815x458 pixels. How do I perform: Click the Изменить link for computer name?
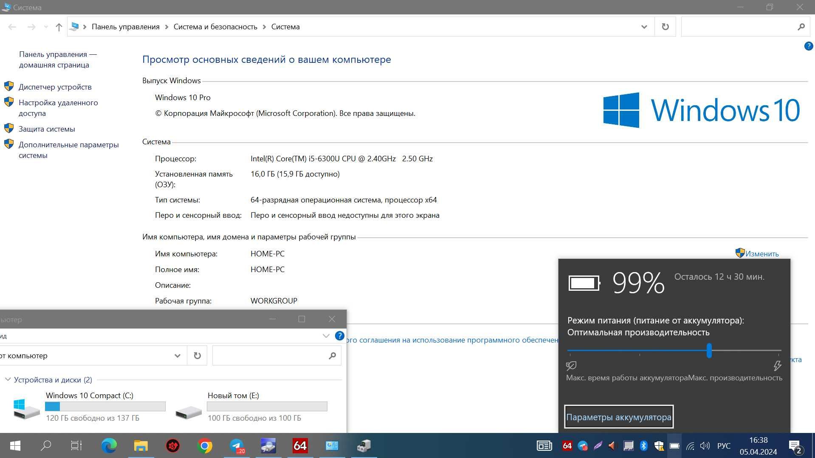[x=762, y=254]
